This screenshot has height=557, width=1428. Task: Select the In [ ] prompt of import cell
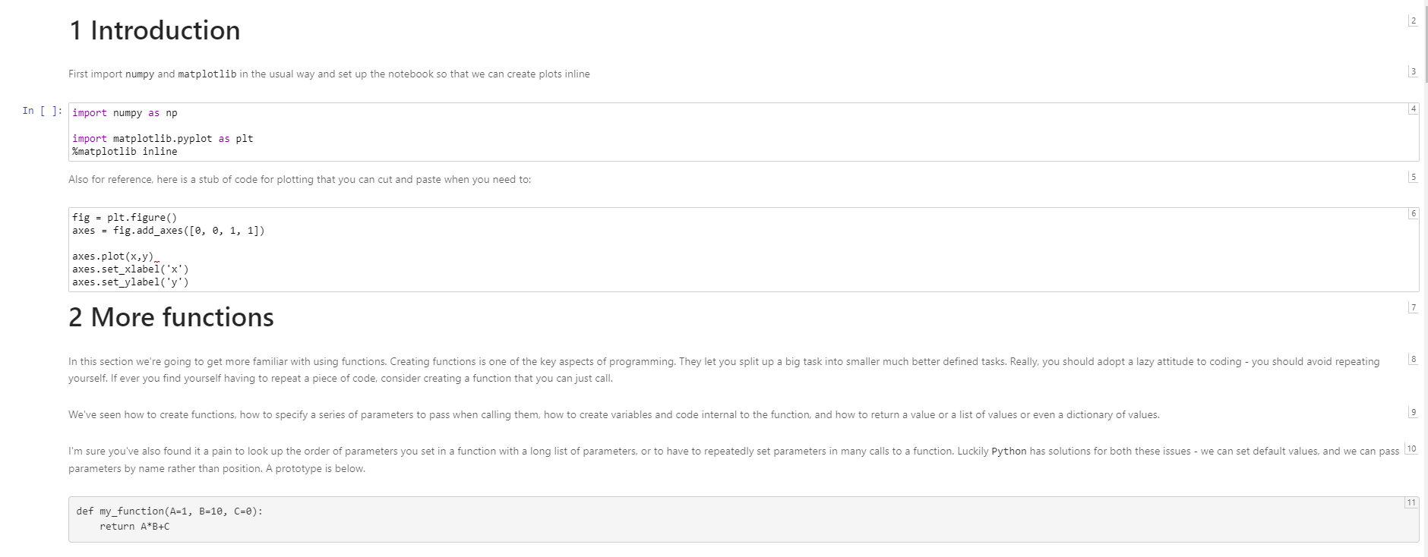click(x=42, y=111)
